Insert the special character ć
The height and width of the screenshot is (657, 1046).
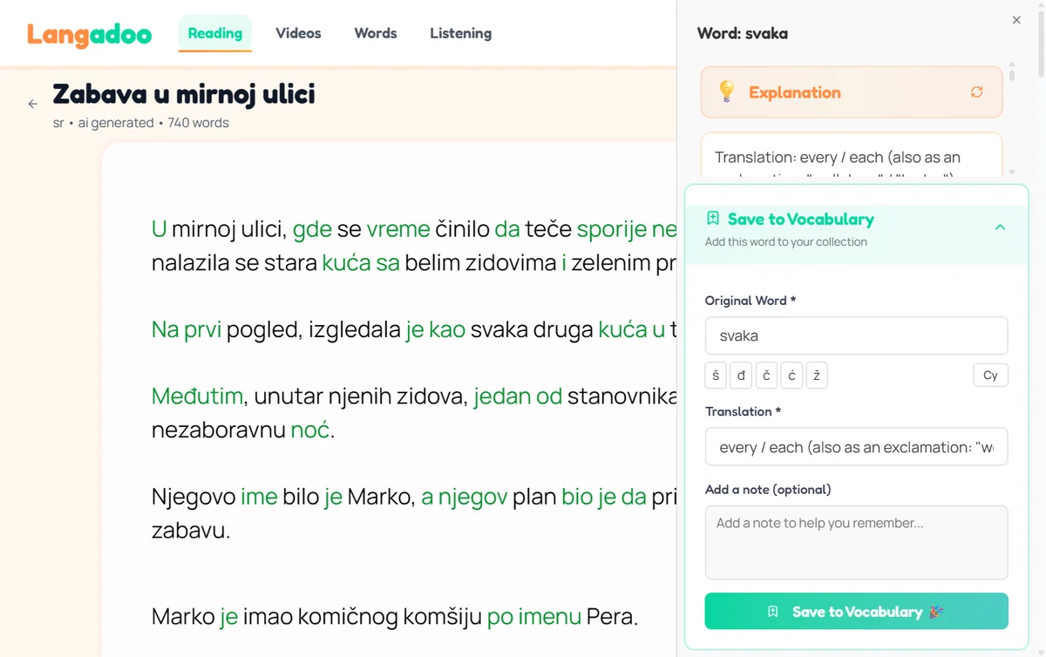click(x=791, y=375)
